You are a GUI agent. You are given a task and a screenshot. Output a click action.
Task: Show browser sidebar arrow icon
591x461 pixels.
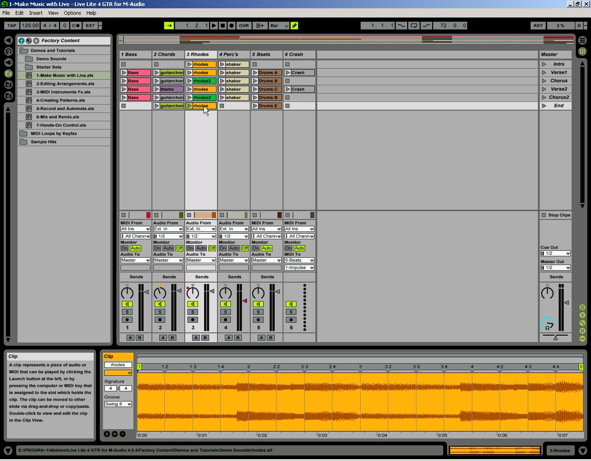8,41
